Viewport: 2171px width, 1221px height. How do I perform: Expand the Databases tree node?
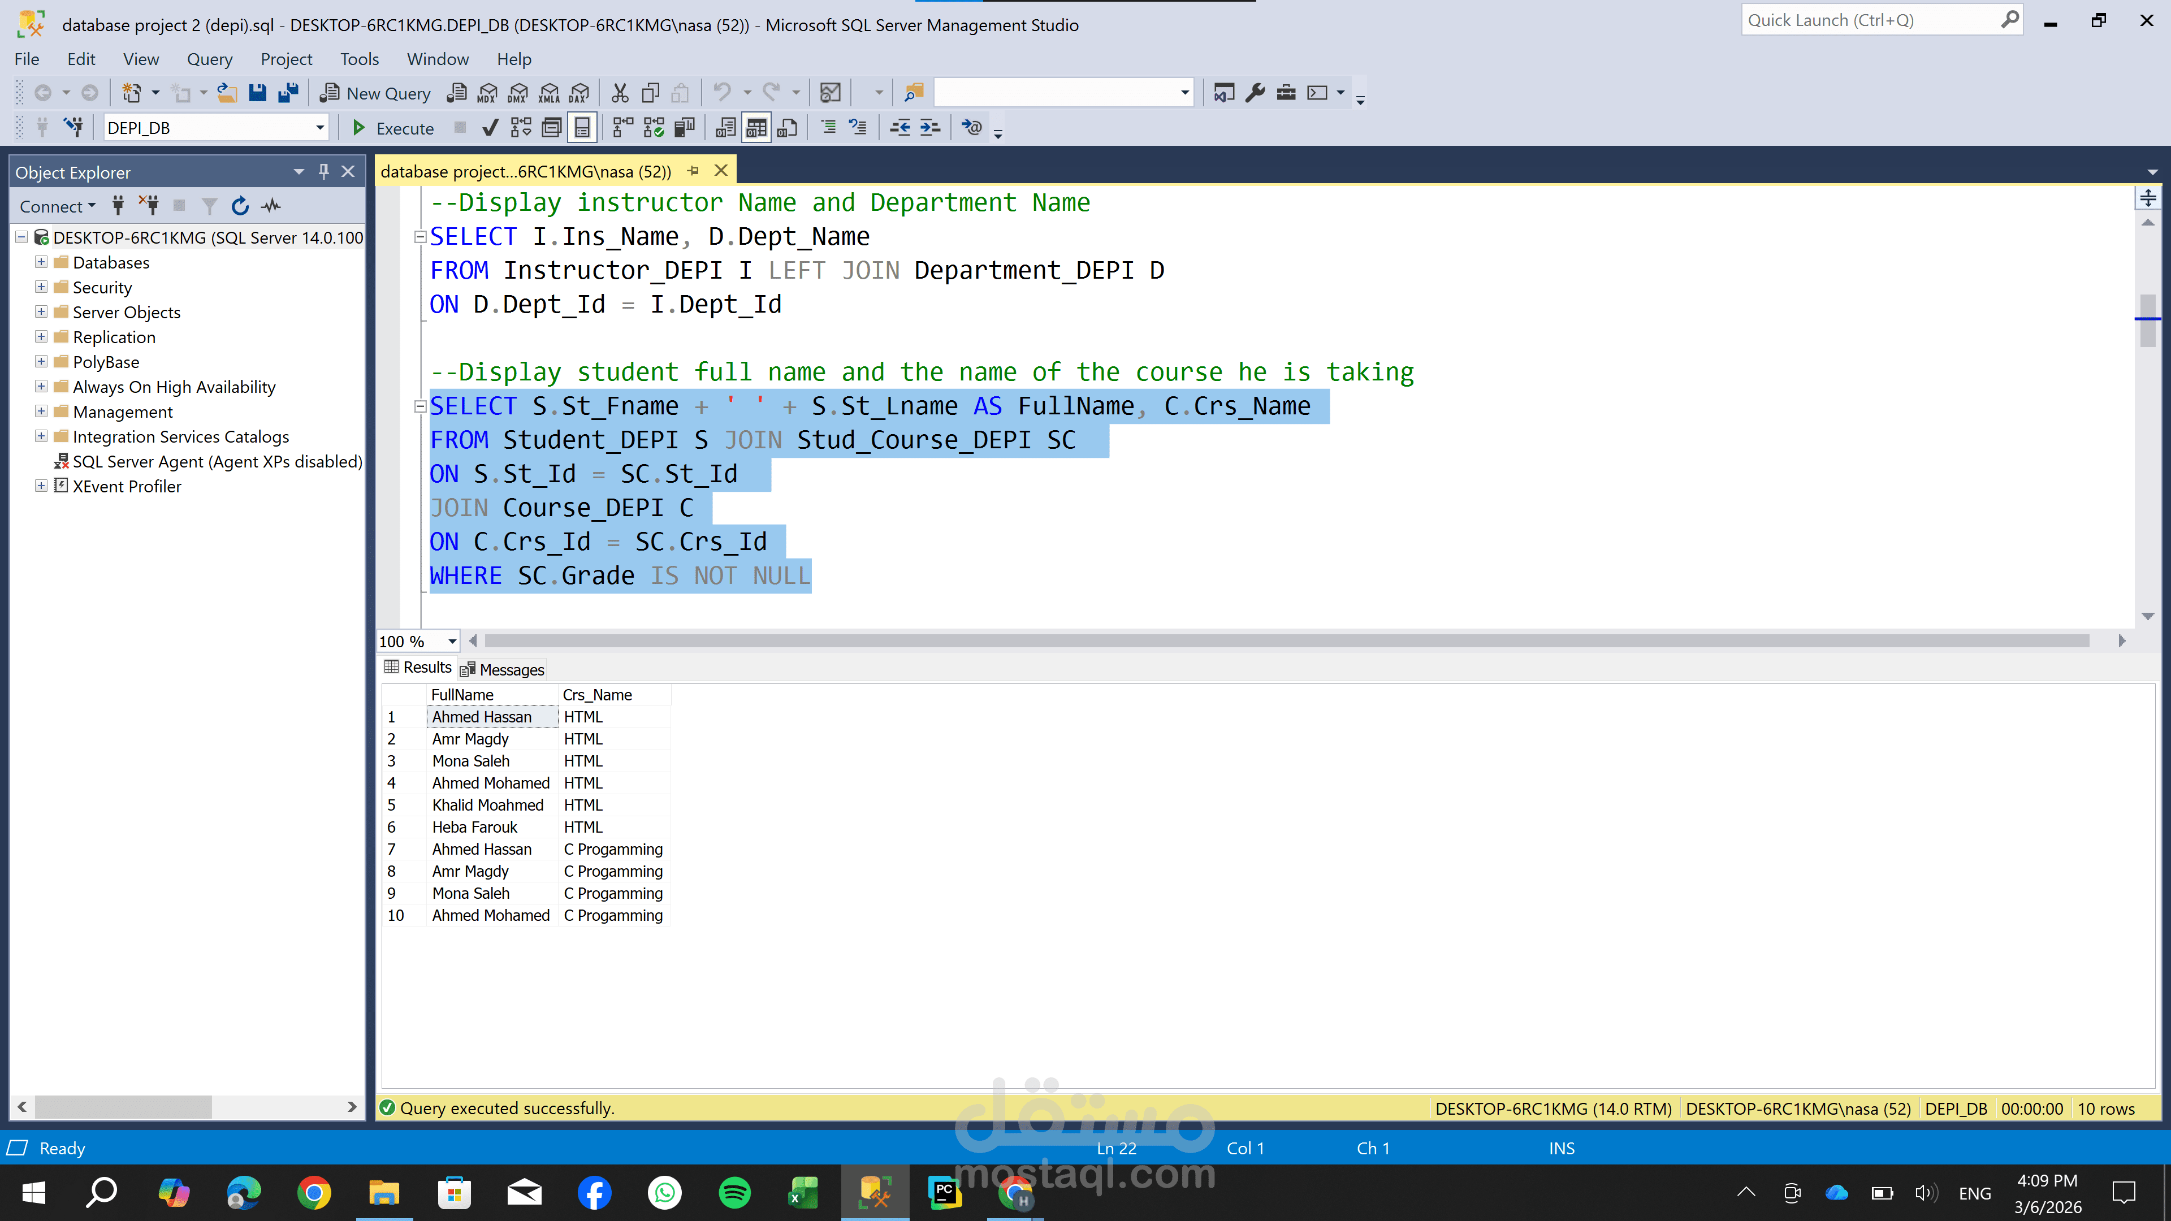41,262
